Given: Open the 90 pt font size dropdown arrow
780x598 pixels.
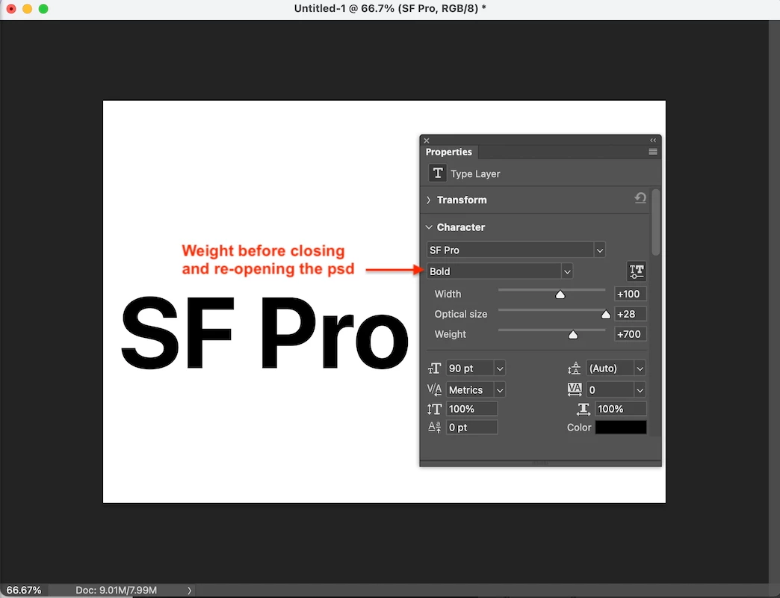Looking at the screenshot, I should point(499,369).
